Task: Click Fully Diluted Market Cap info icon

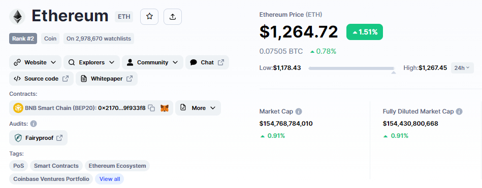Action: 459,111
